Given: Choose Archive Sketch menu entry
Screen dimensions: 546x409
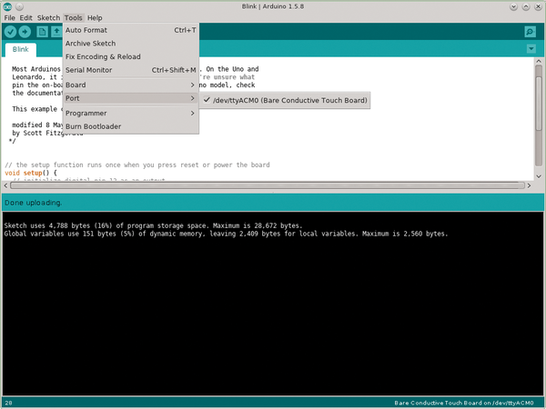Looking at the screenshot, I should click(130, 44).
